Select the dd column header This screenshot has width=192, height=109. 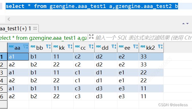point(106,48)
